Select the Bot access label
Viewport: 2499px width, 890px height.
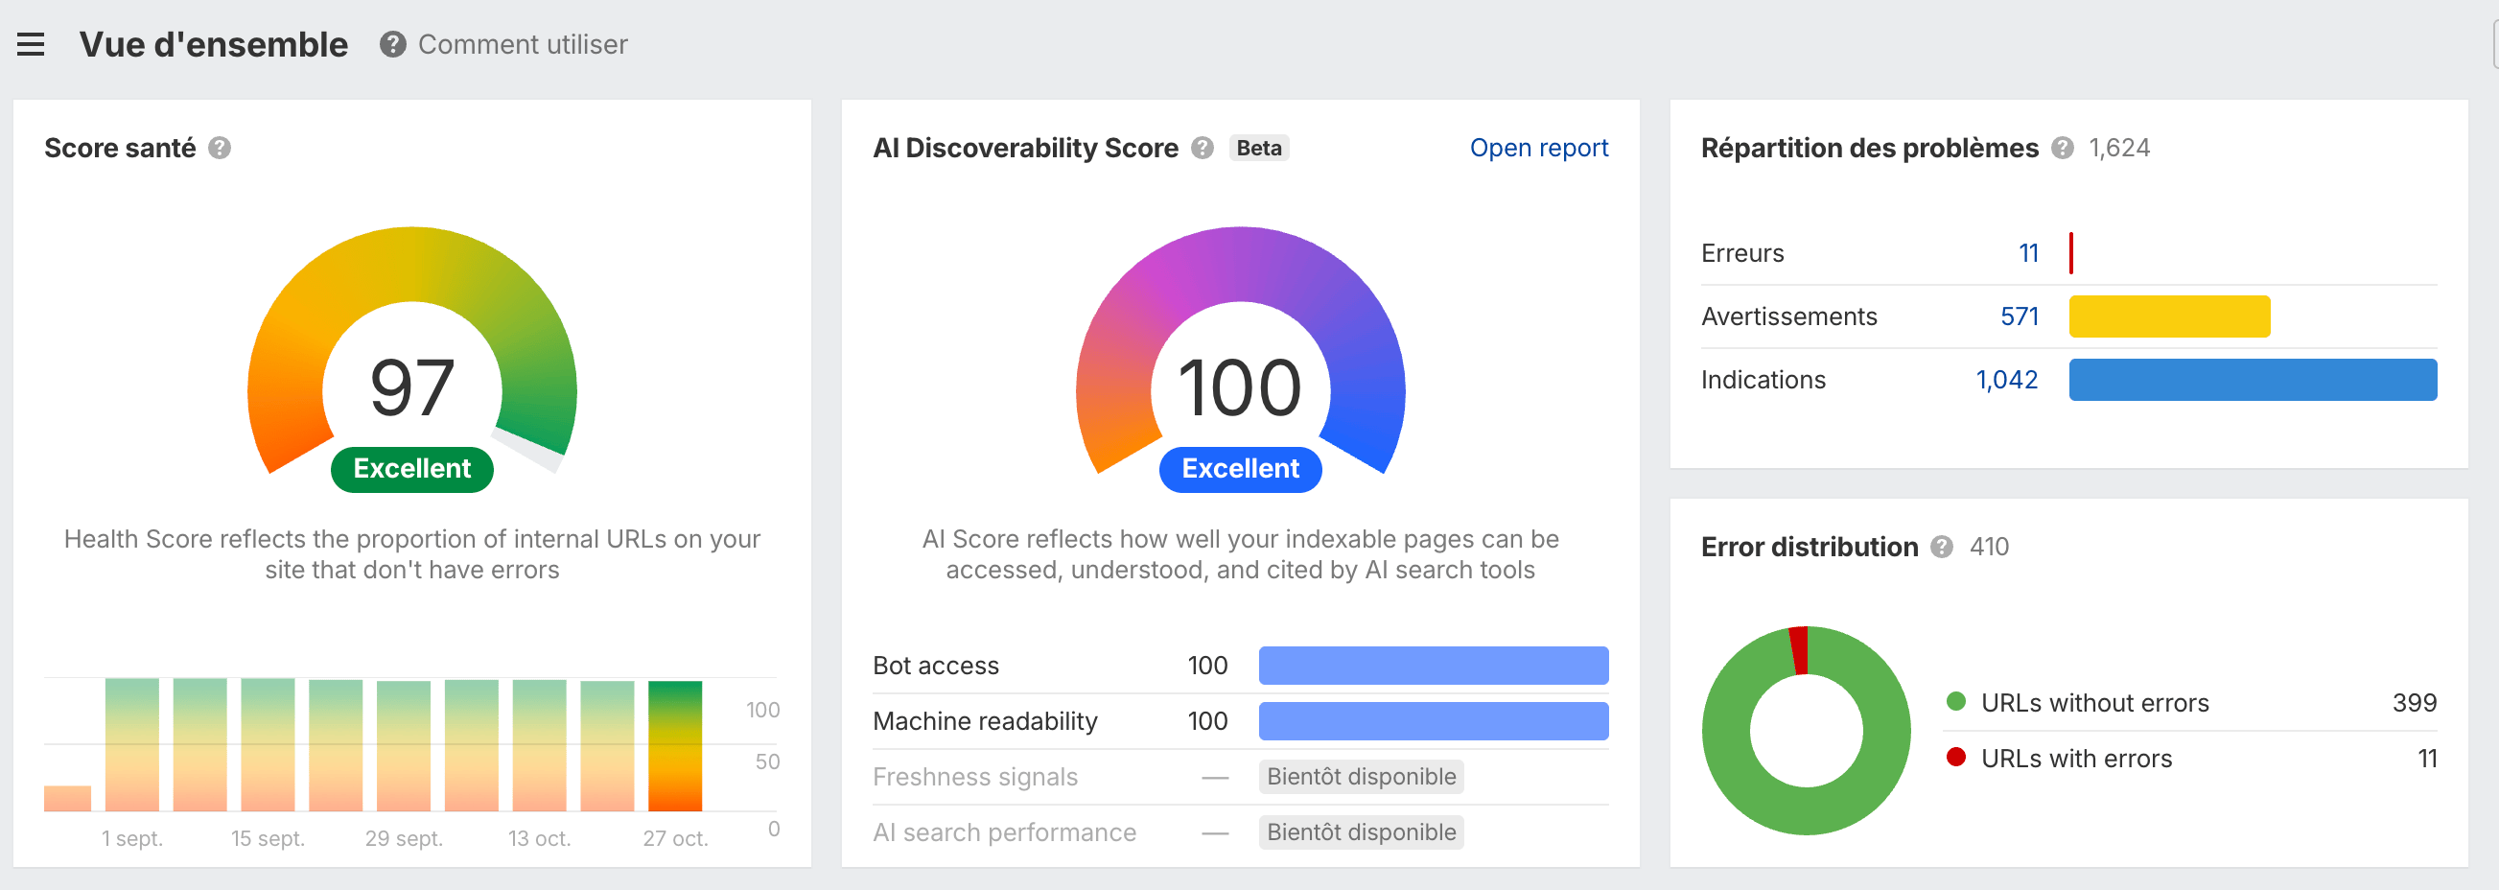point(935,666)
